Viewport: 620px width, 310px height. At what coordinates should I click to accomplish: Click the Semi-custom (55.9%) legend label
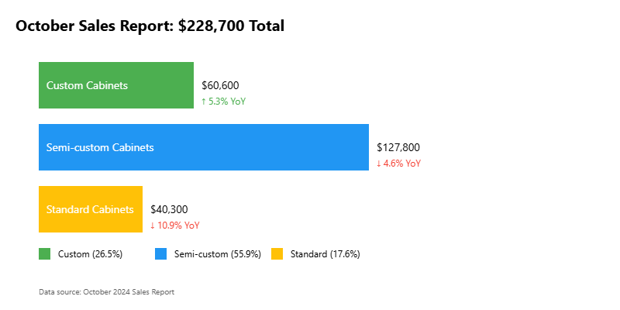point(218,253)
